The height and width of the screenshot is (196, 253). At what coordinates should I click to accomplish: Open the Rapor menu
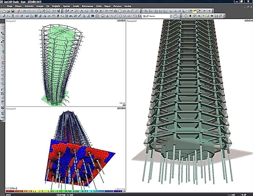coord(108,6)
